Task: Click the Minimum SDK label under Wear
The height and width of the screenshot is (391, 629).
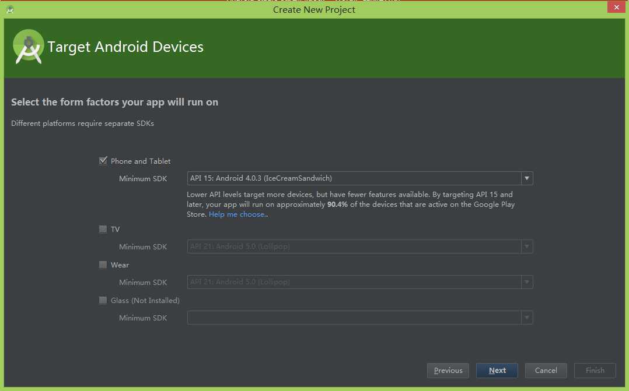Action: point(143,283)
